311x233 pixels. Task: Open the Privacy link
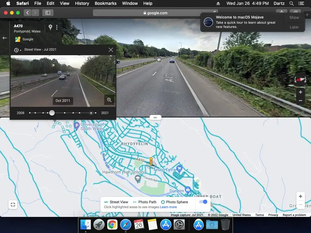click(273, 215)
